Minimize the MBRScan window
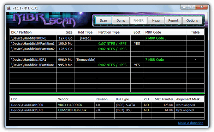The image size is (214, 132). click(184, 7)
